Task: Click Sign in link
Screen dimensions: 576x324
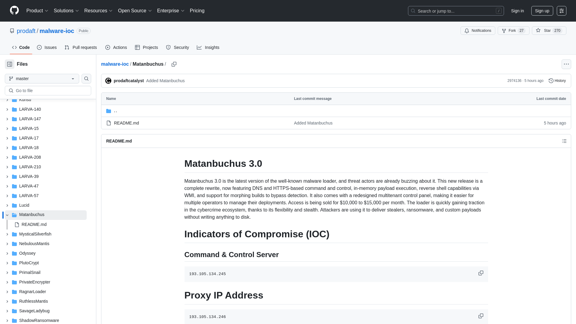Action: click(517, 11)
